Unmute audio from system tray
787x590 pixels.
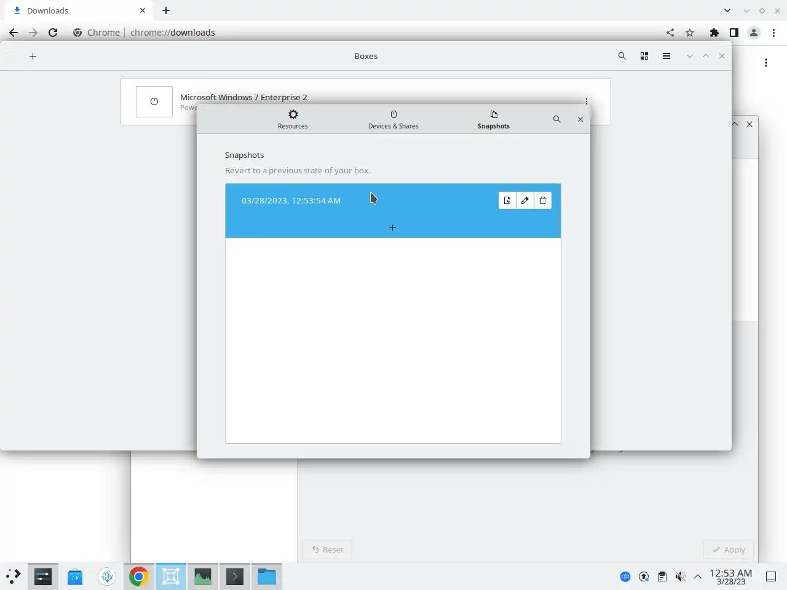(x=680, y=576)
